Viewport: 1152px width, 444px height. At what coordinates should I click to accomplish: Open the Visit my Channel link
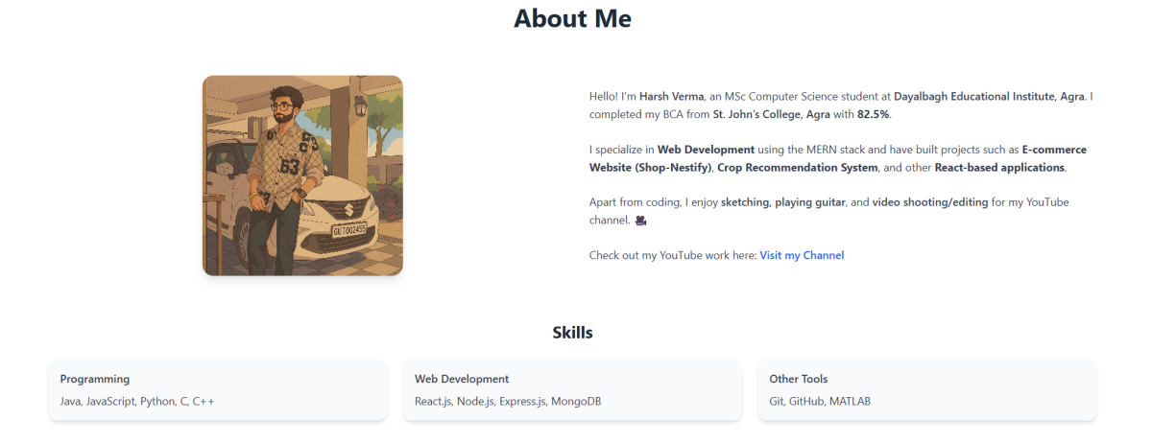[x=802, y=255]
